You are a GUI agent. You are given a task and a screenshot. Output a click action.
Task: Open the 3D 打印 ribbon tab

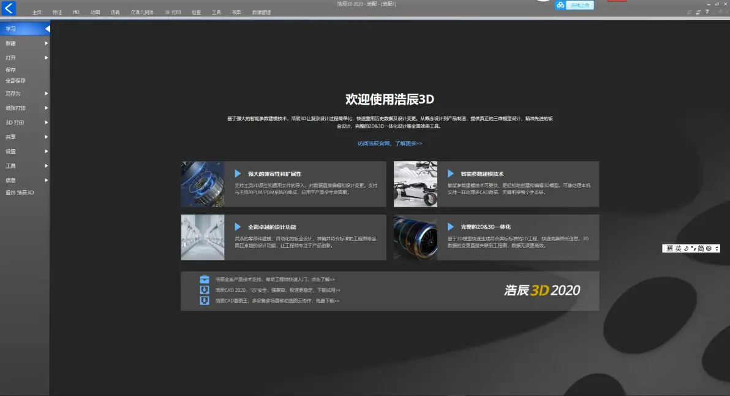pos(173,13)
